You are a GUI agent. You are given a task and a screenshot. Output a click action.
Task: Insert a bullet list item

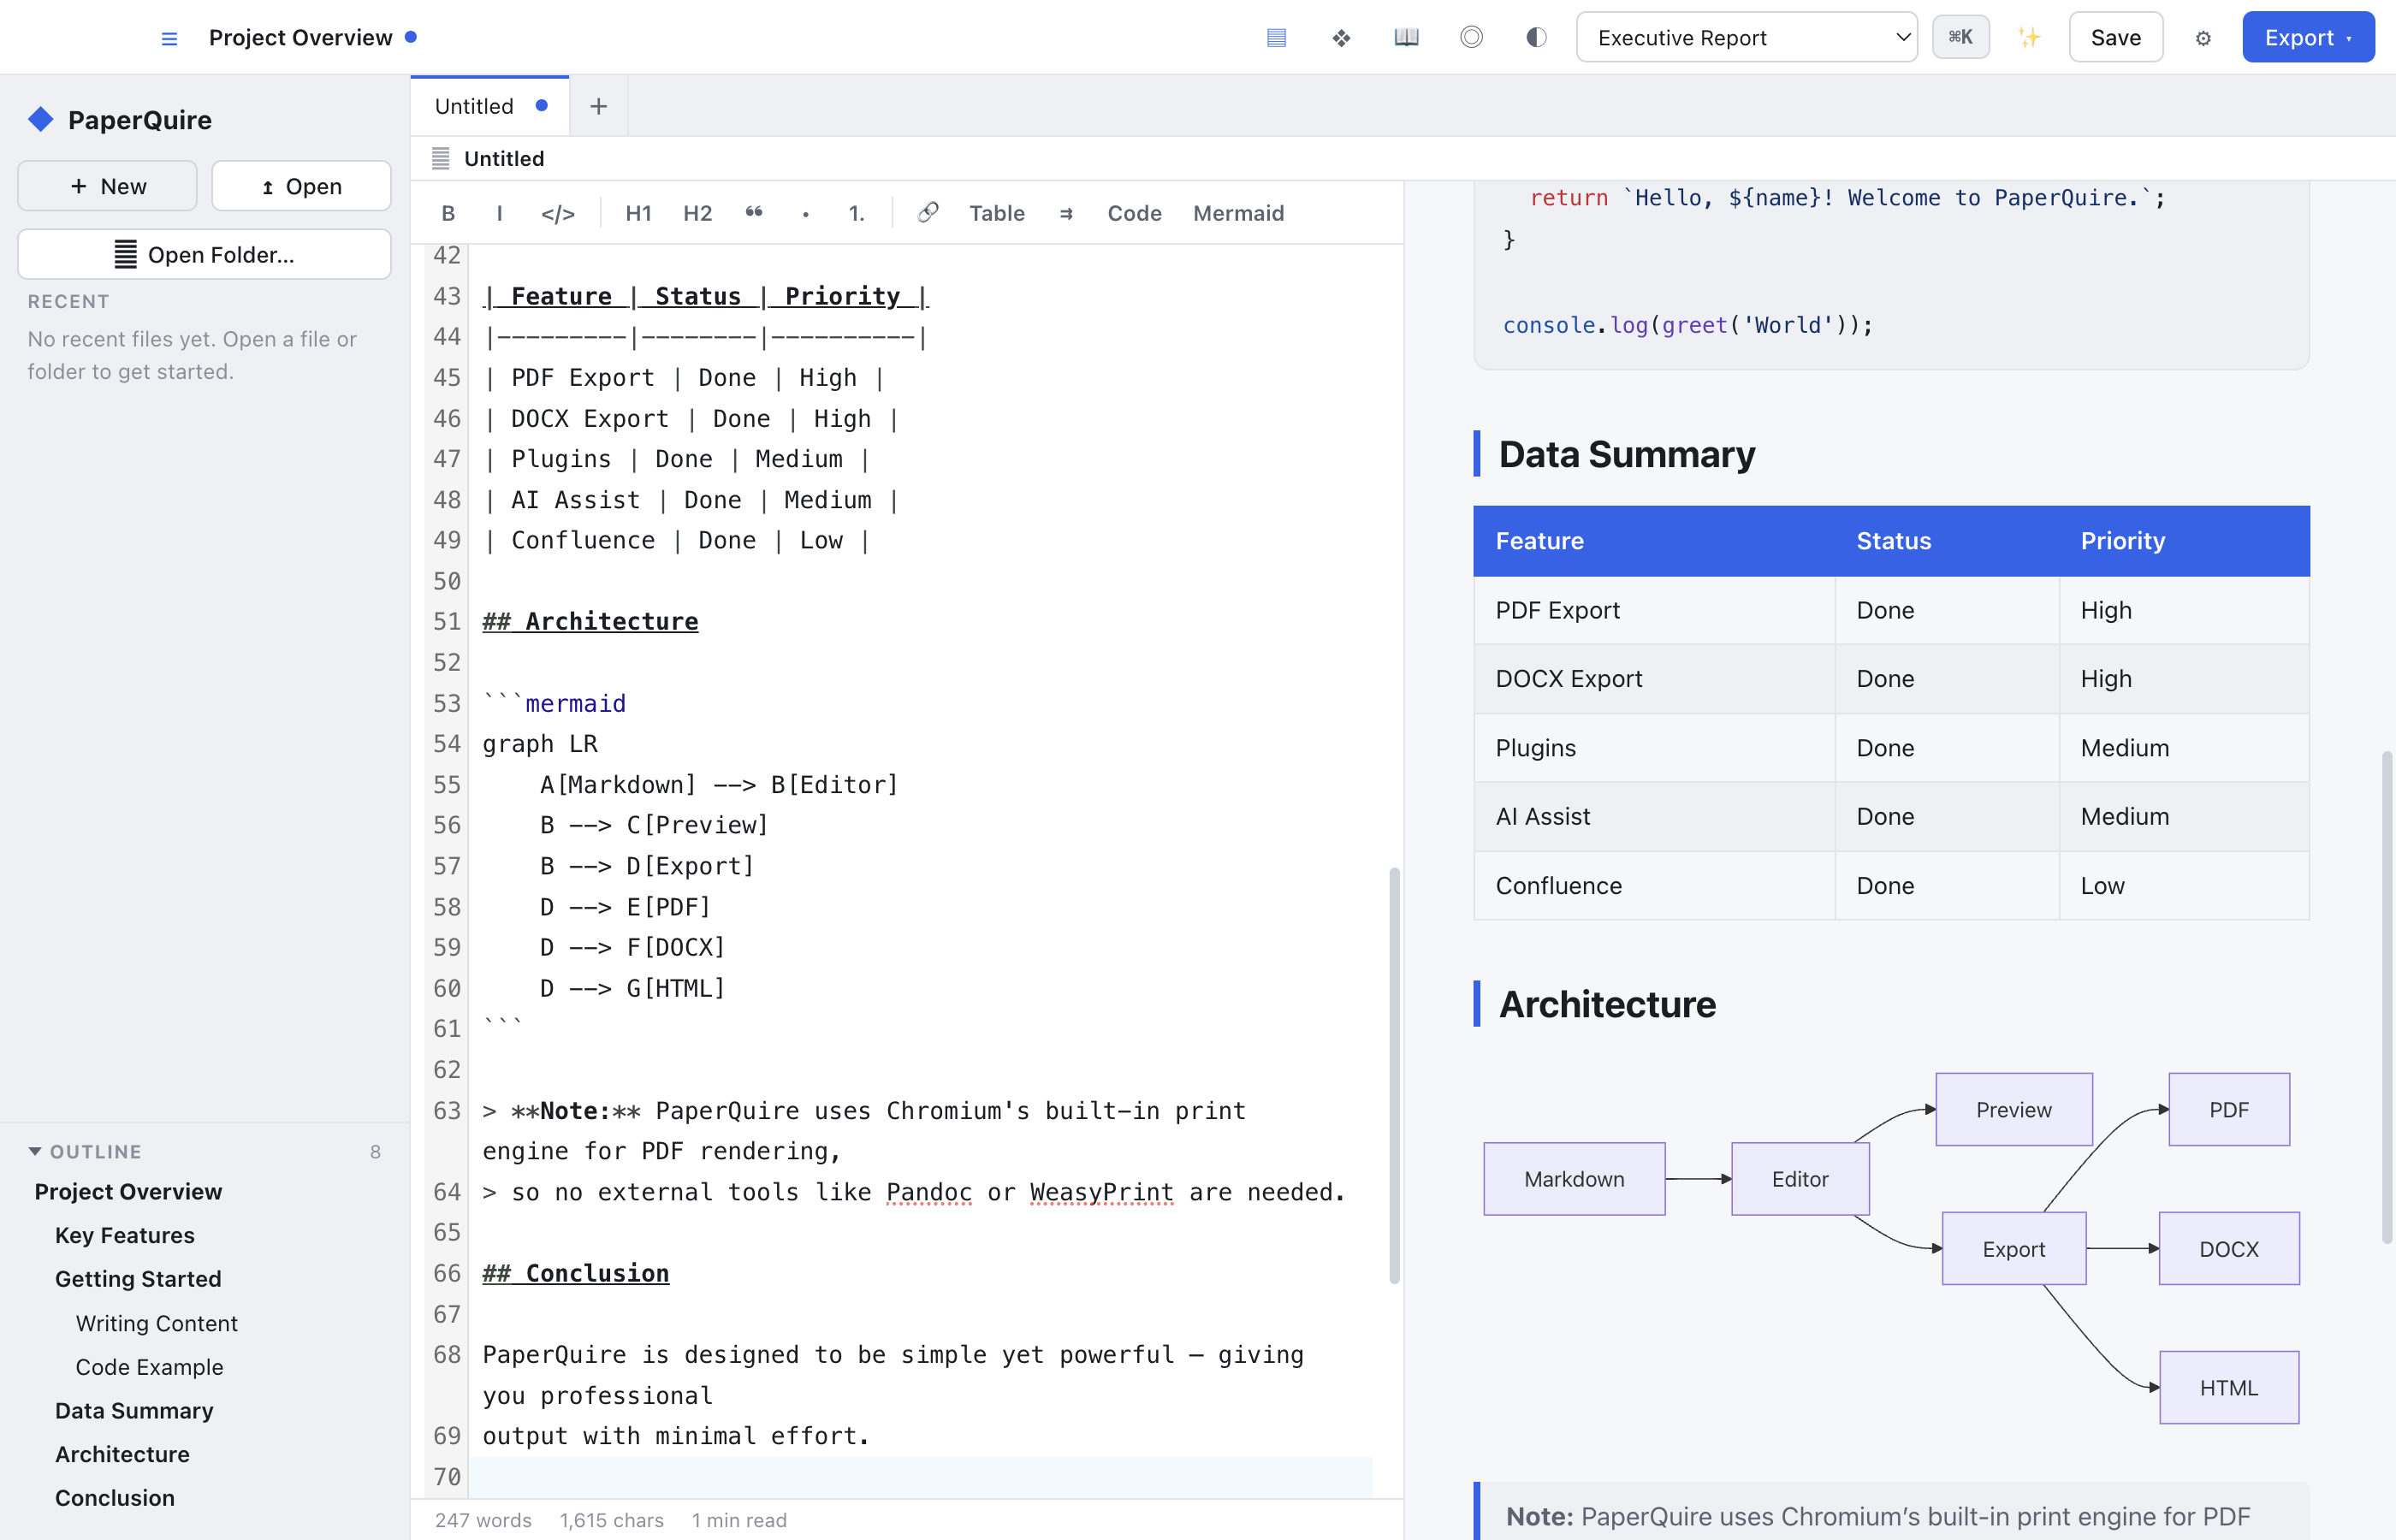(805, 213)
